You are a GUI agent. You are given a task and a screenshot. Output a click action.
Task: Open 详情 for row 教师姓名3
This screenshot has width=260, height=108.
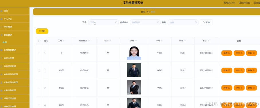point(227,88)
